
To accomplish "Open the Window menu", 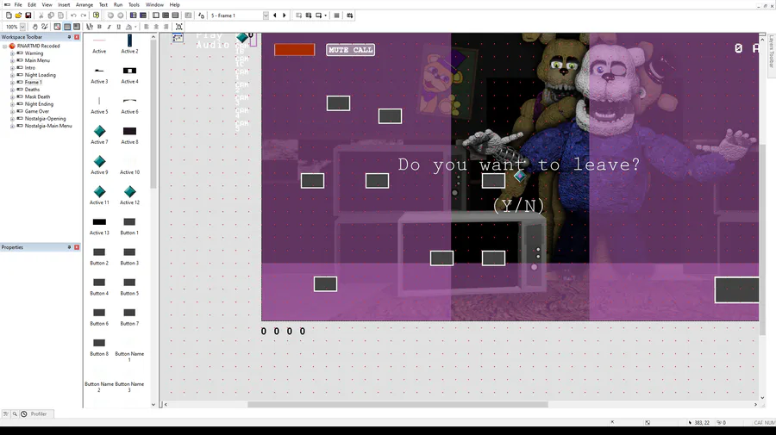I will point(154,4).
